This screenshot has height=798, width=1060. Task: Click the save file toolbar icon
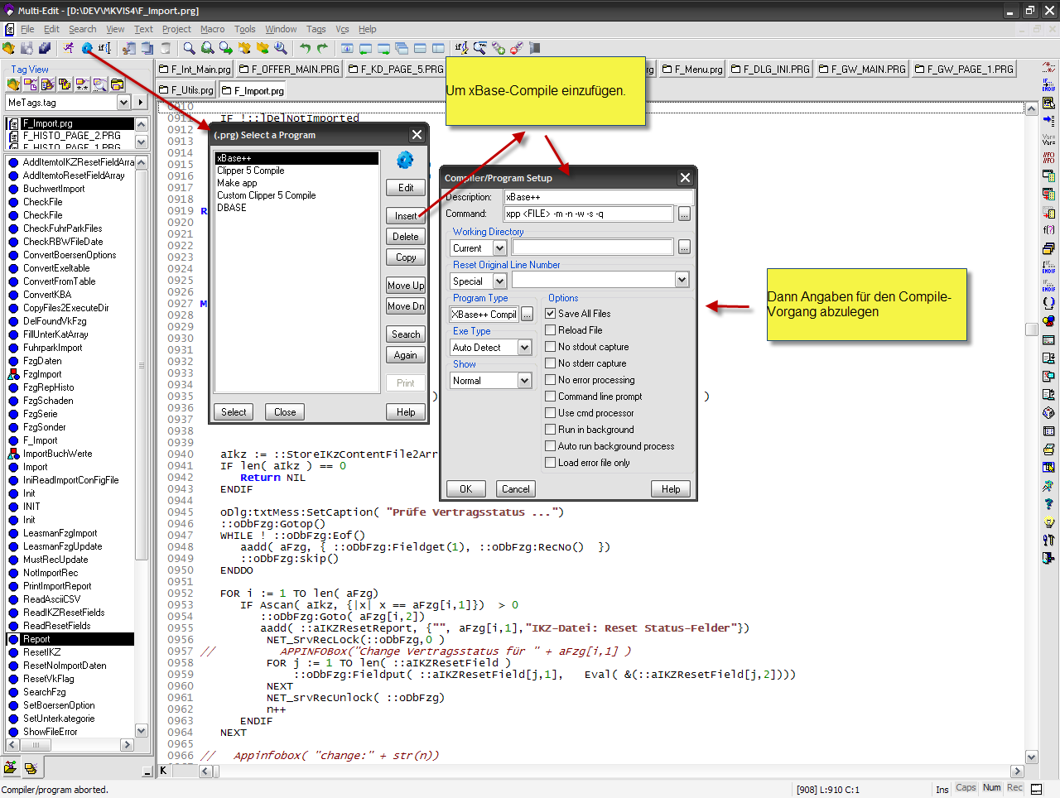point(27,49)
